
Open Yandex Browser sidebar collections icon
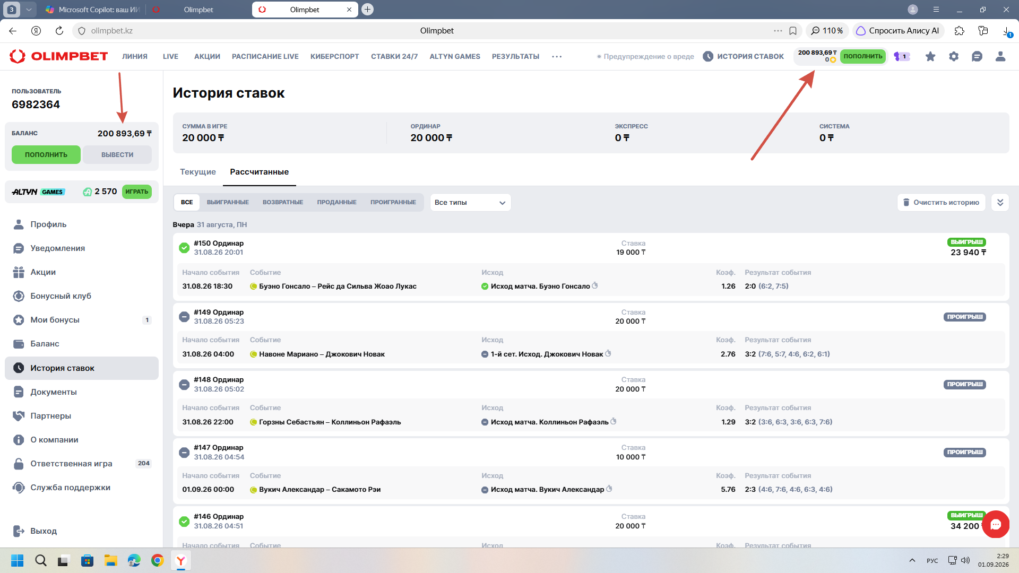tap(983, 31)
